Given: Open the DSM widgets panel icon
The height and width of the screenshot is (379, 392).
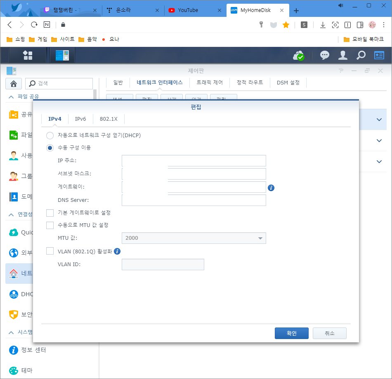Looking at the screenshot, I should point(379,55).
